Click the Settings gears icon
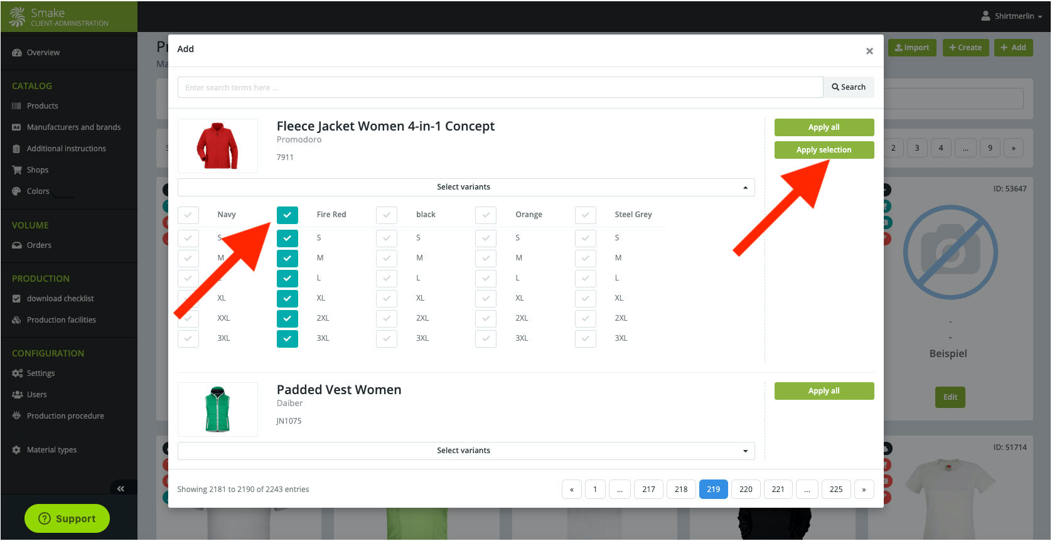The image size is (1052, 541). 17,373
